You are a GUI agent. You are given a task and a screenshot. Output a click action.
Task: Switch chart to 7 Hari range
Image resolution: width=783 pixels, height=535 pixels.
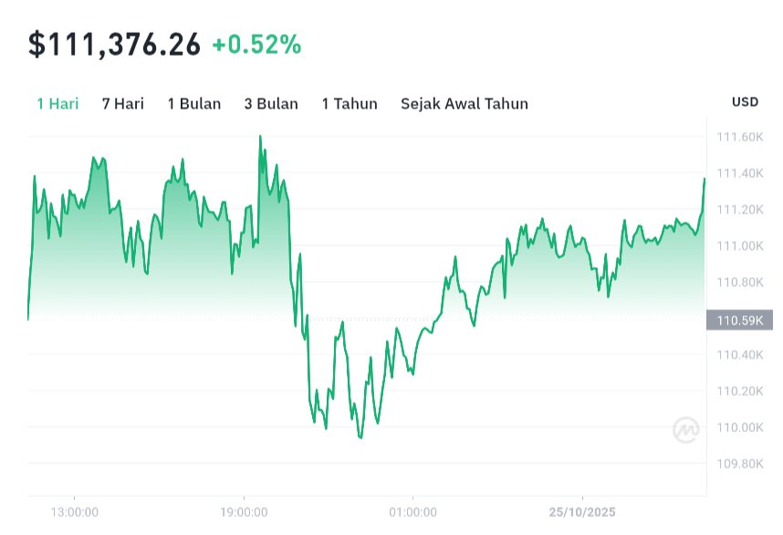click(x=123, y=104)
